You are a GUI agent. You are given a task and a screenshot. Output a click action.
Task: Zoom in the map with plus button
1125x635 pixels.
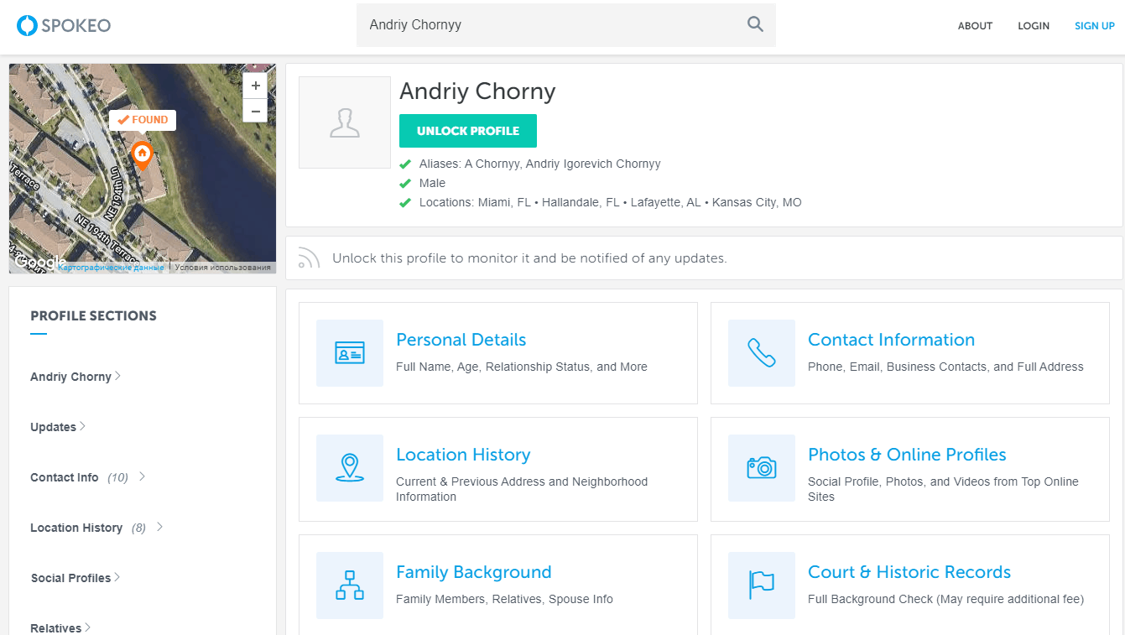click(255, 86)
